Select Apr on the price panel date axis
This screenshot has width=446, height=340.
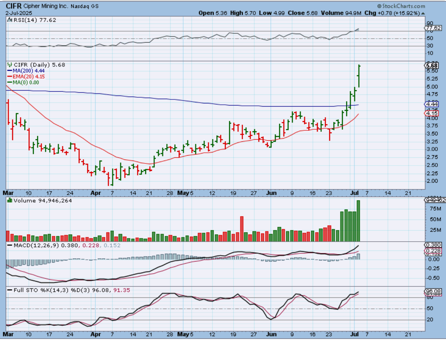pyautogui.click(x=96, y=193)
